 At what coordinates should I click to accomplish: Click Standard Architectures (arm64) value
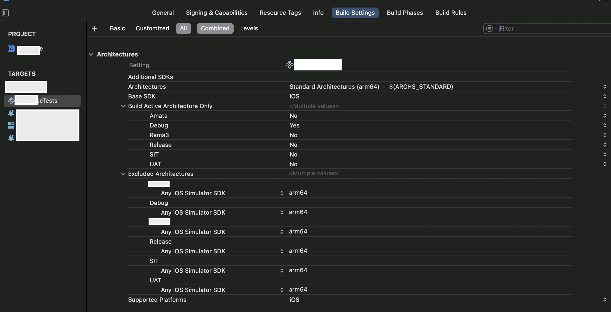tap(371, 87)
